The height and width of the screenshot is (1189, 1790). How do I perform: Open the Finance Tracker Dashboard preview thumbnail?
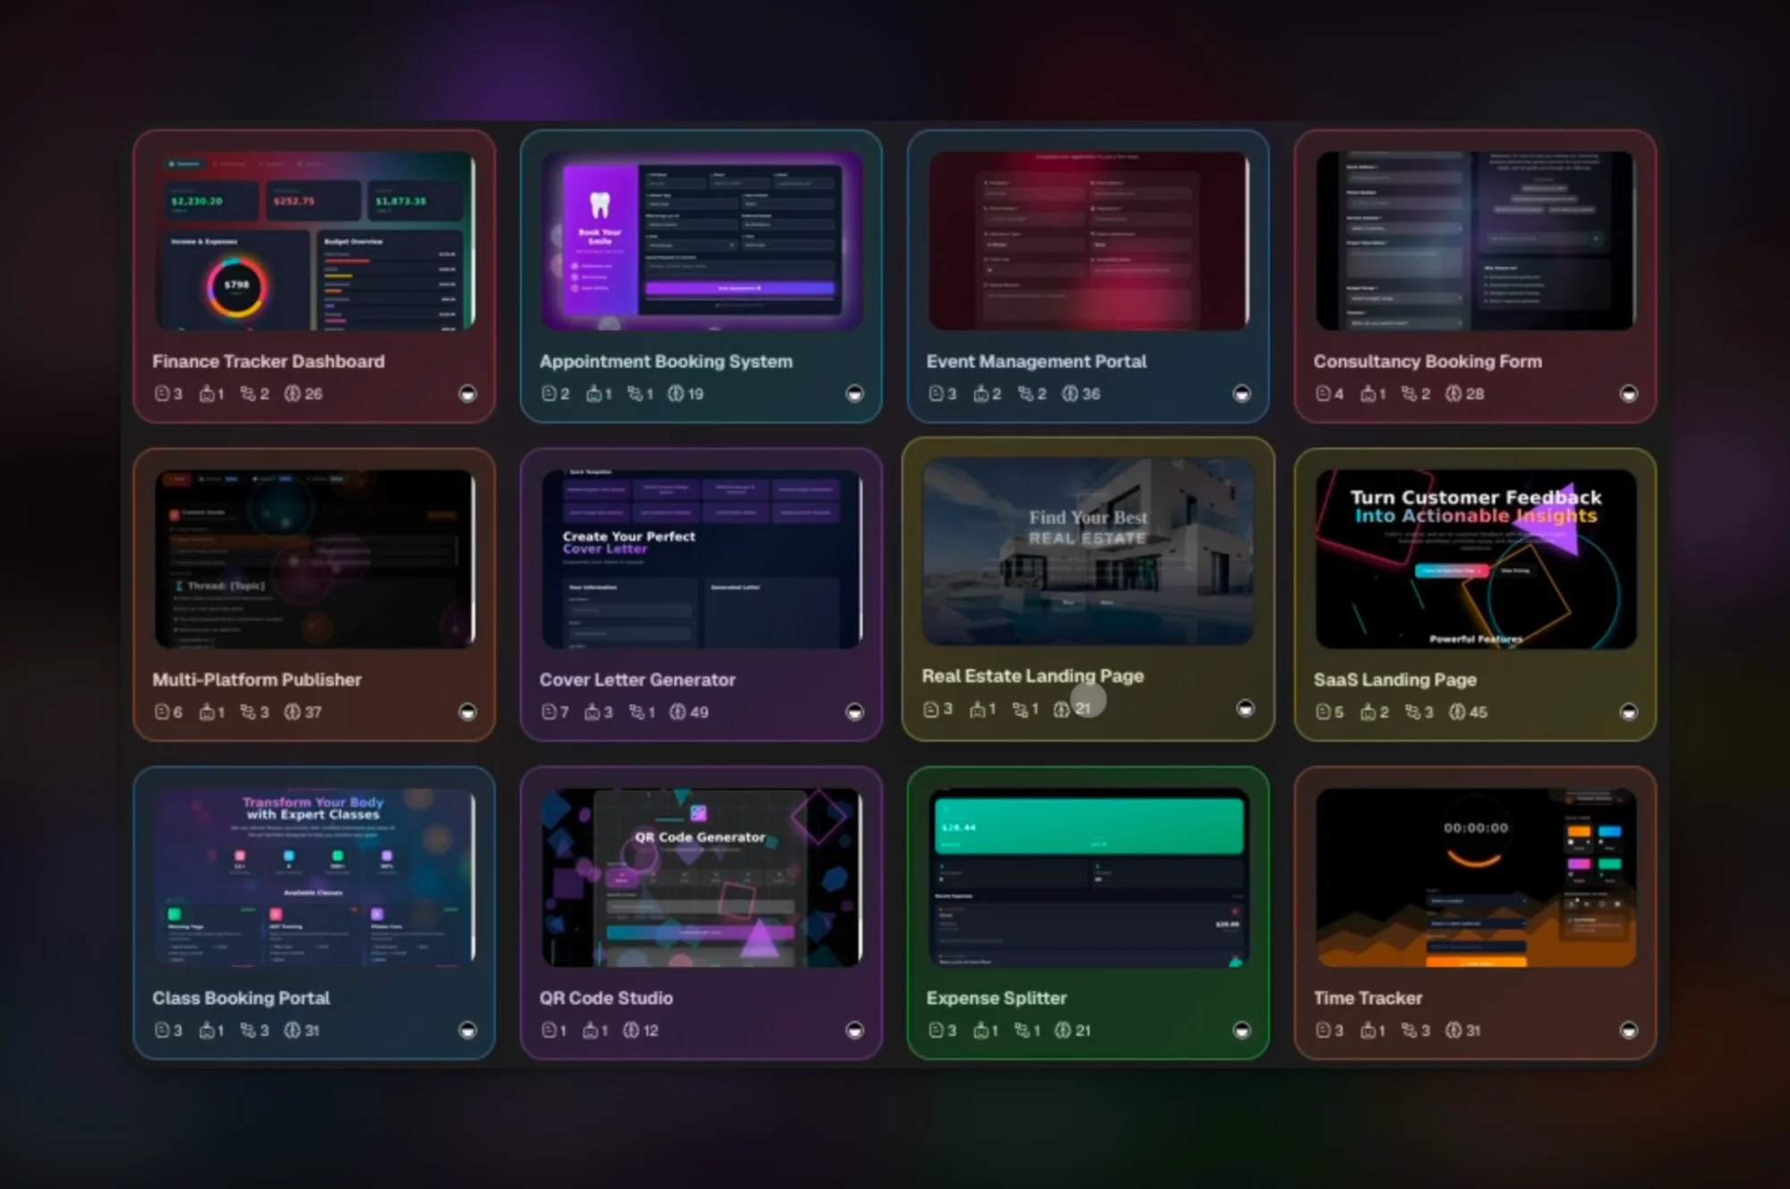coord(315,241)
